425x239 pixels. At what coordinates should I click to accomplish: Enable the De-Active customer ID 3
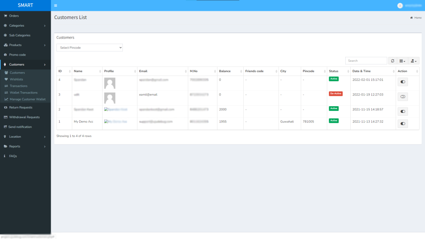[x=402, y=96]
